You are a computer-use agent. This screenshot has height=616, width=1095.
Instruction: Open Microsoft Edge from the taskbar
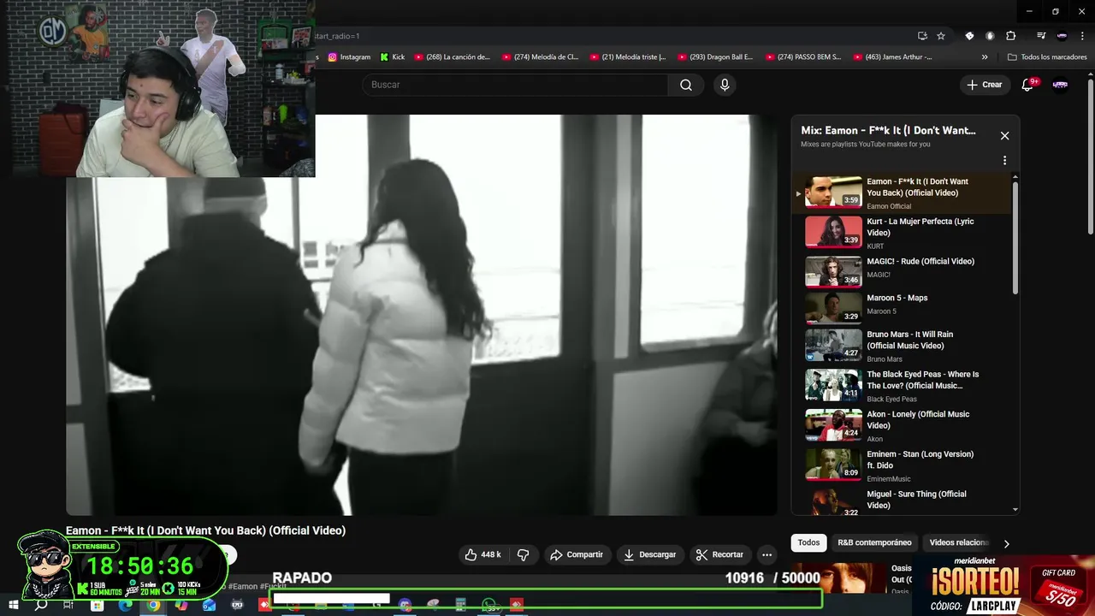[x=125, y=605]
